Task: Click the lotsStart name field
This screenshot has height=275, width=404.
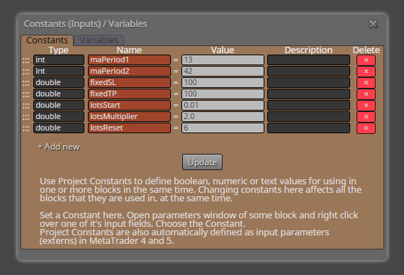Action: pyautogui.click(x=129, y=105)
